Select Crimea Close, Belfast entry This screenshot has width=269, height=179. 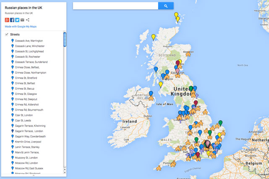click(27, 67)
